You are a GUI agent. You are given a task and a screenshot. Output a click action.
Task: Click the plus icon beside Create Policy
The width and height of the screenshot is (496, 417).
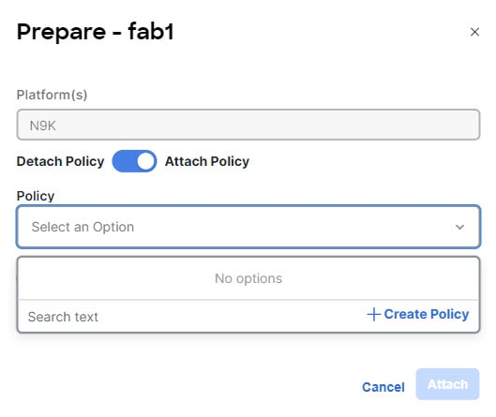373,314
